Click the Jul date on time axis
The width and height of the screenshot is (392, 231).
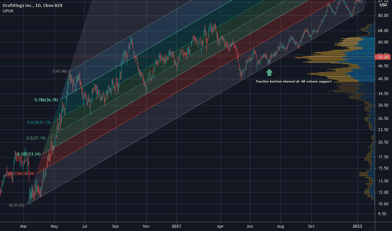point(85,226)
